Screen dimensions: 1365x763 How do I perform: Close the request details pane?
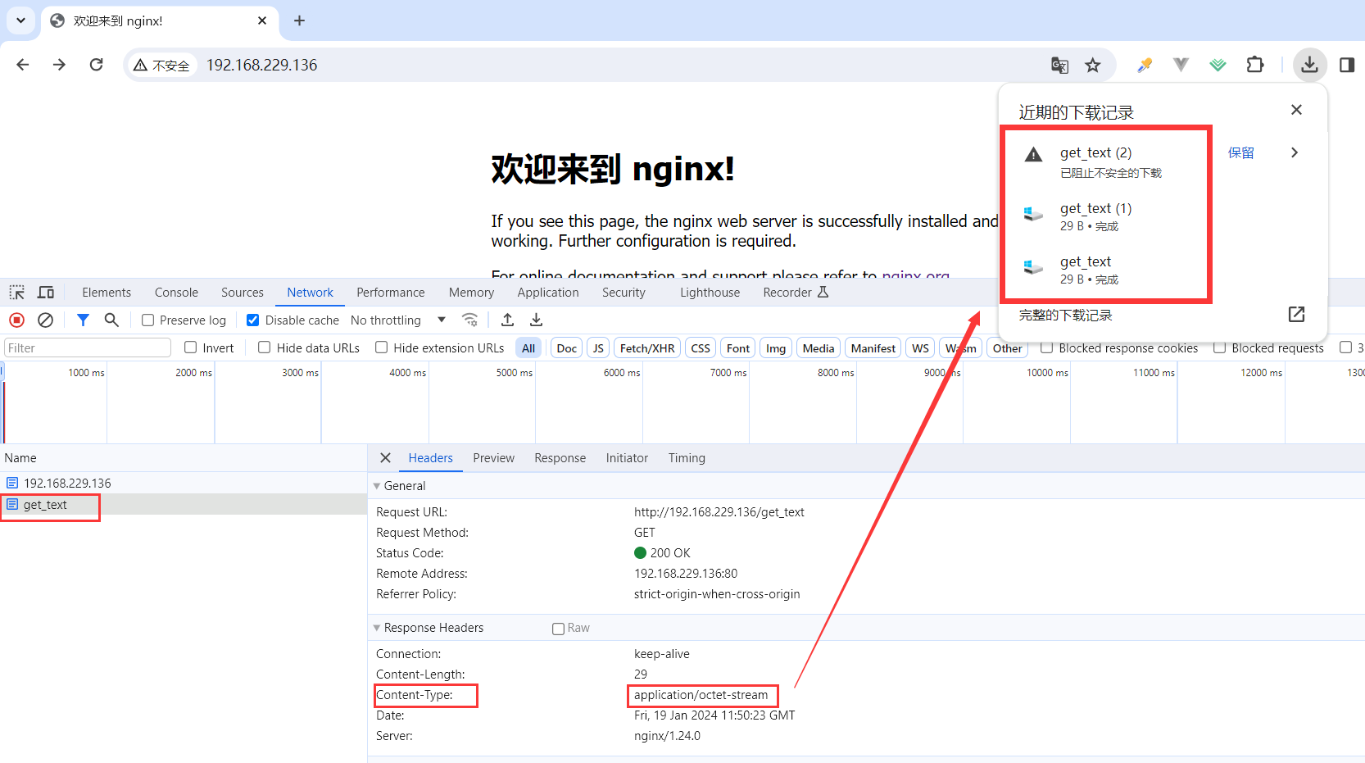pyautogui.click(x=385, y=458)
